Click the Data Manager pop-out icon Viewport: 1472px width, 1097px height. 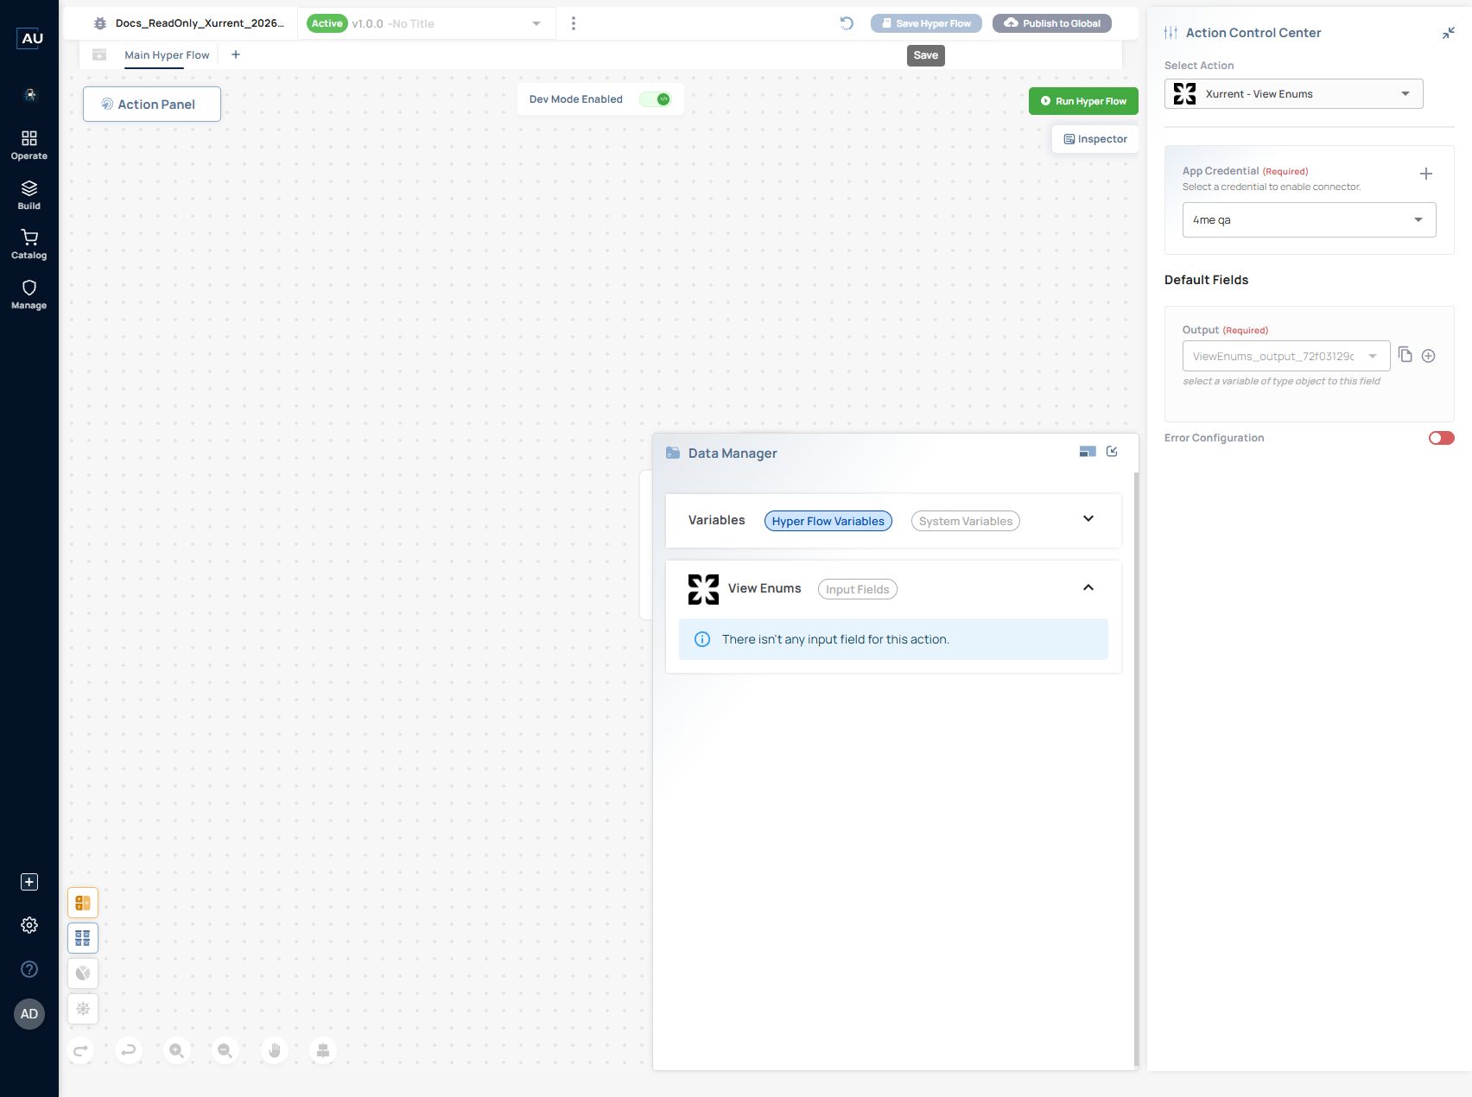[x=1112, y=452]
